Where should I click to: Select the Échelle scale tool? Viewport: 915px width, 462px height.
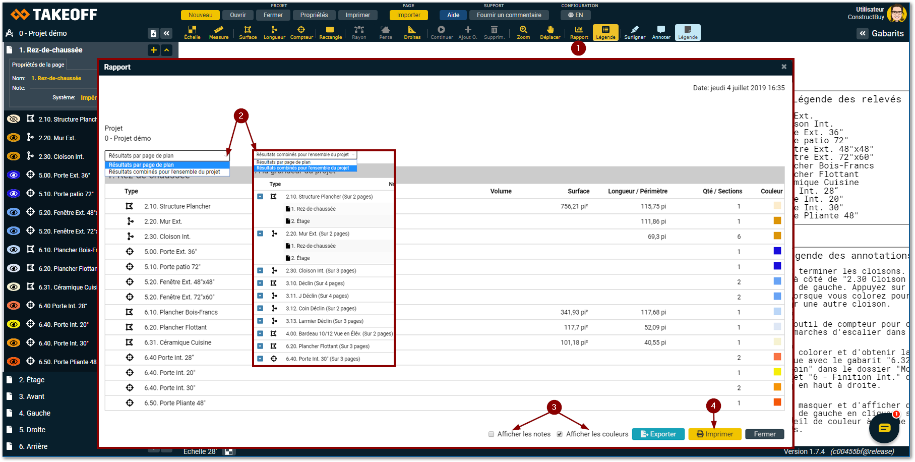192,32
